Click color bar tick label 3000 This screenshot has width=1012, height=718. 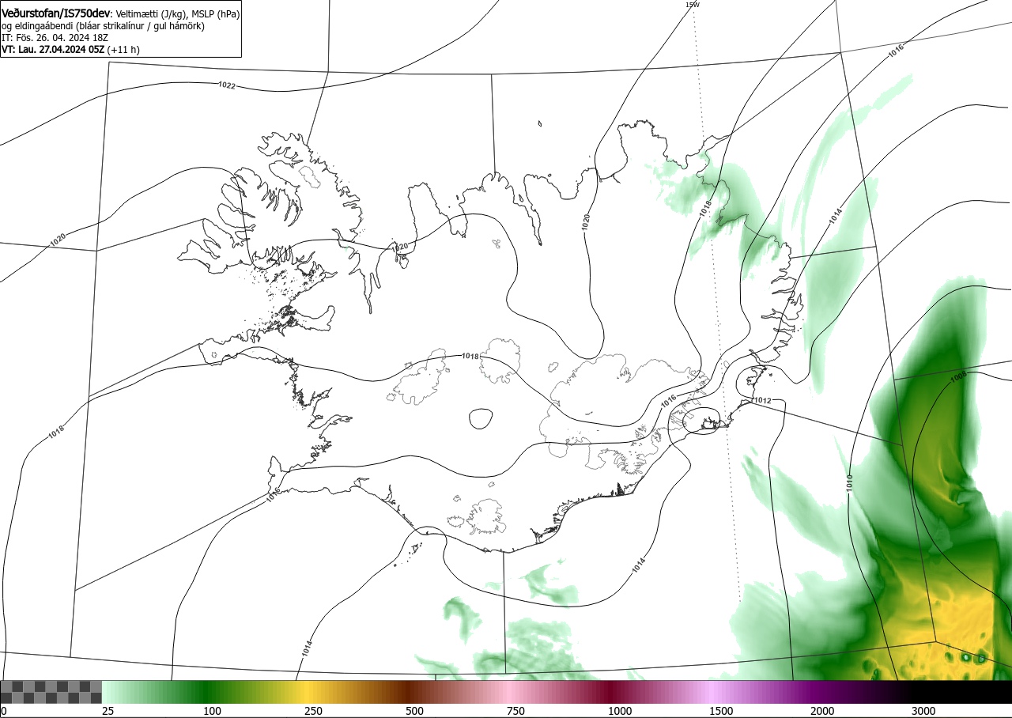point(923,711)
